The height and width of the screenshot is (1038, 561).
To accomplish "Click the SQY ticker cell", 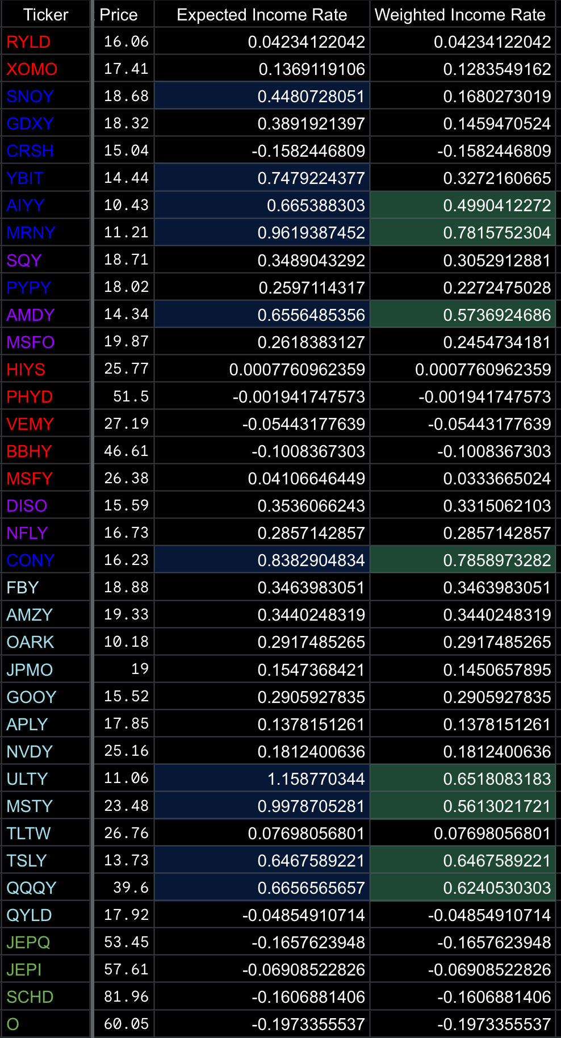I will point(45,260).
